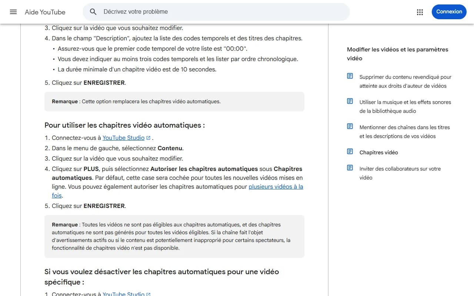The image size is (474, 296).
Task: Click the text La durée minimale d'un chapitre vidéo
Action: 137,70
